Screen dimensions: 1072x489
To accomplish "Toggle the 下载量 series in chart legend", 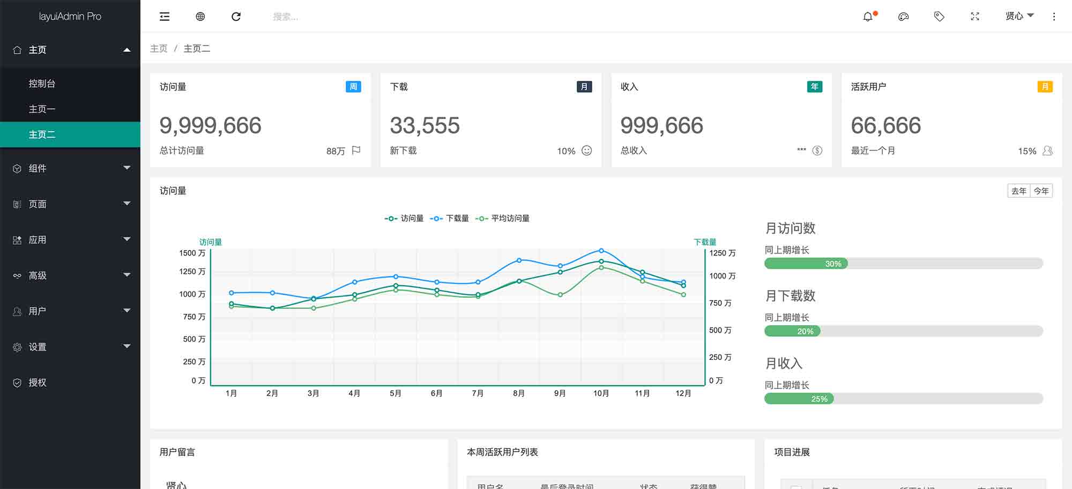I will tap(449, 218).
